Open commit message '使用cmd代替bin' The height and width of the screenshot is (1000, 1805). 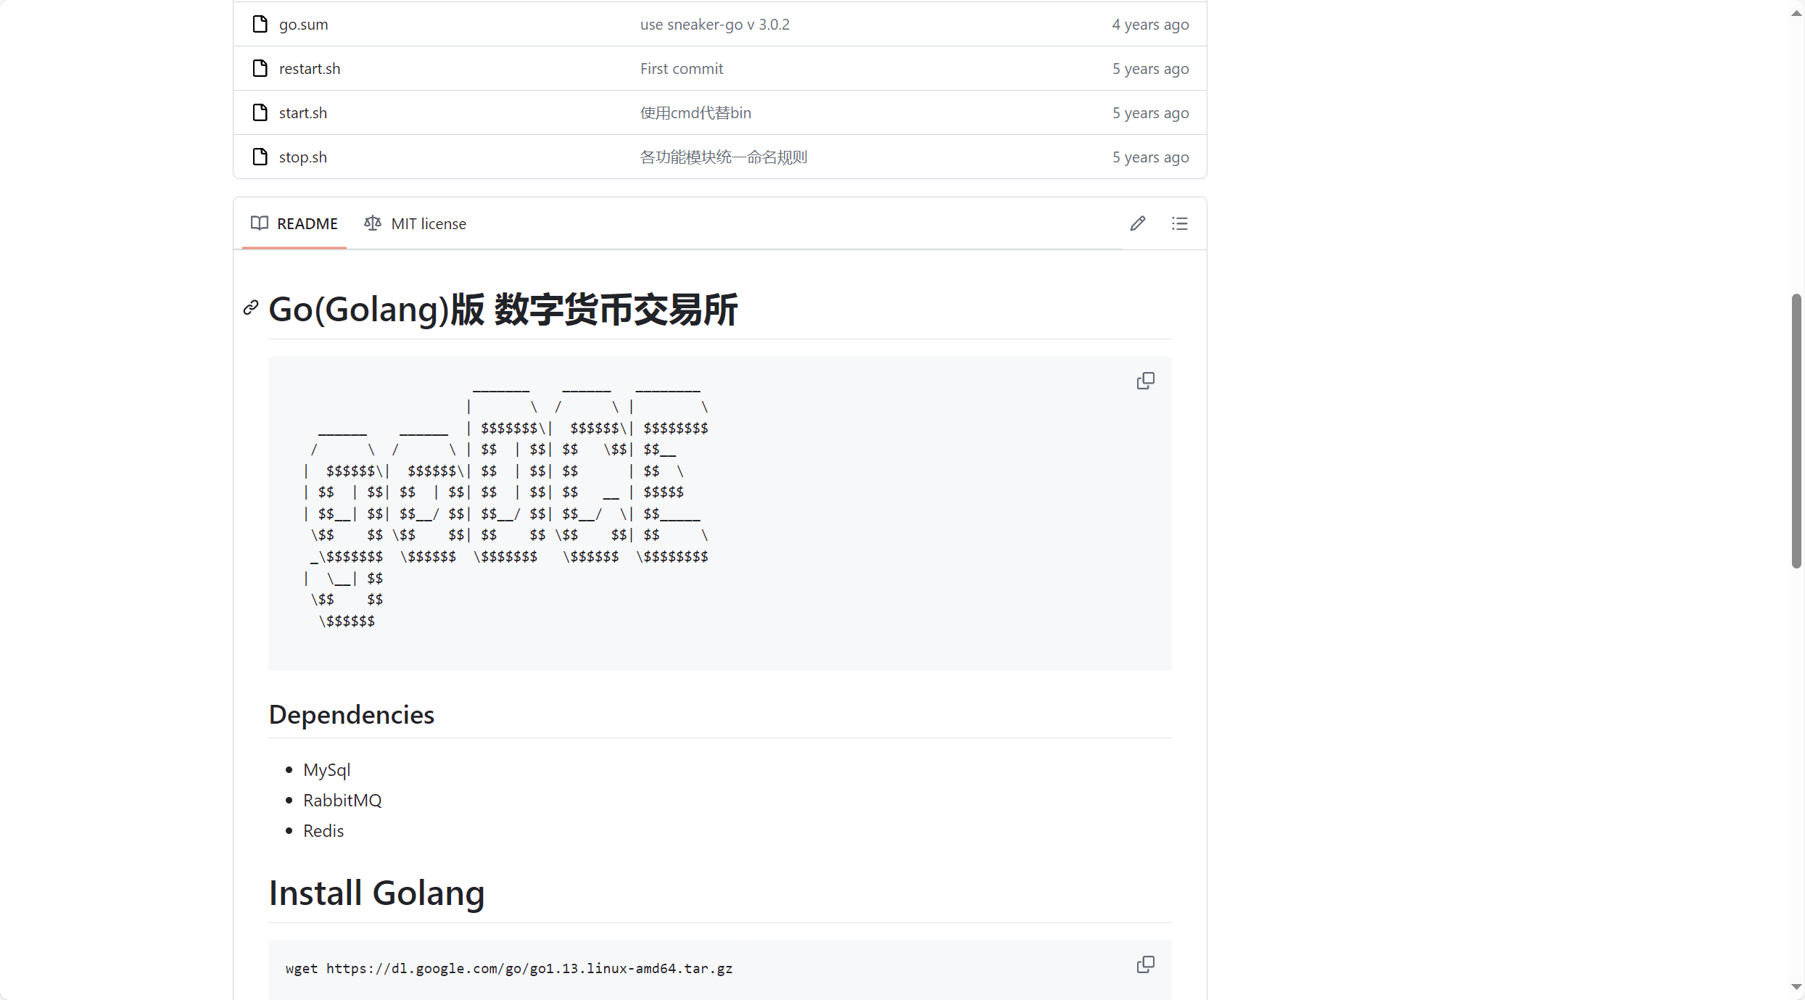[695, 112]
